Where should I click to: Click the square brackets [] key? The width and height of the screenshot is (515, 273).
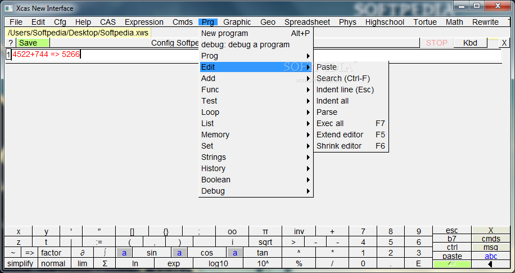(132, 231)
